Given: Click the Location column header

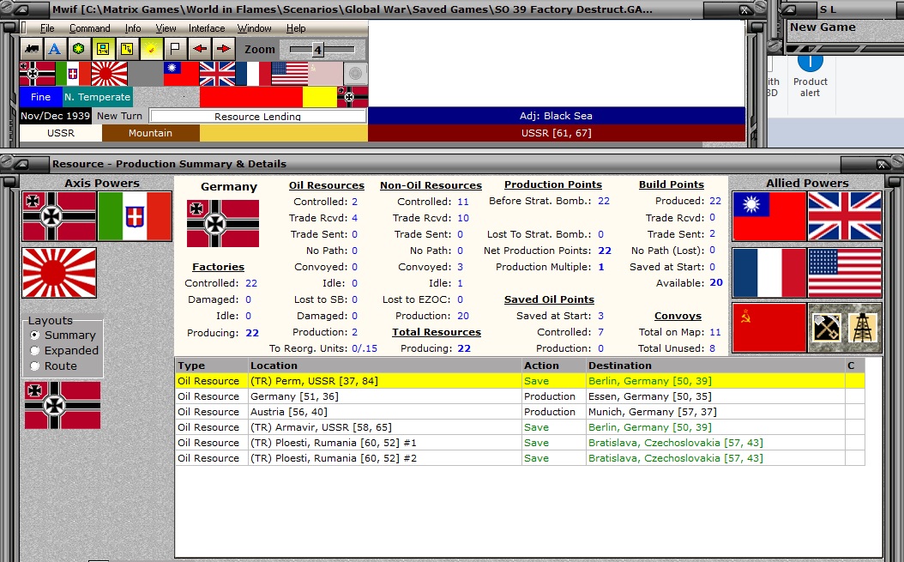Looking at the screenshot, I should point(384,366).
